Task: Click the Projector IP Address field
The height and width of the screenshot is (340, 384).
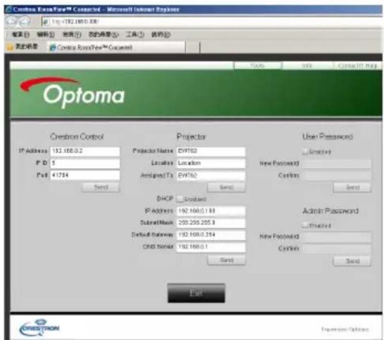Action: click(x=211, y=211)
